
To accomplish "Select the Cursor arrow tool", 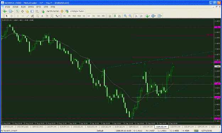I will point(6,16).
